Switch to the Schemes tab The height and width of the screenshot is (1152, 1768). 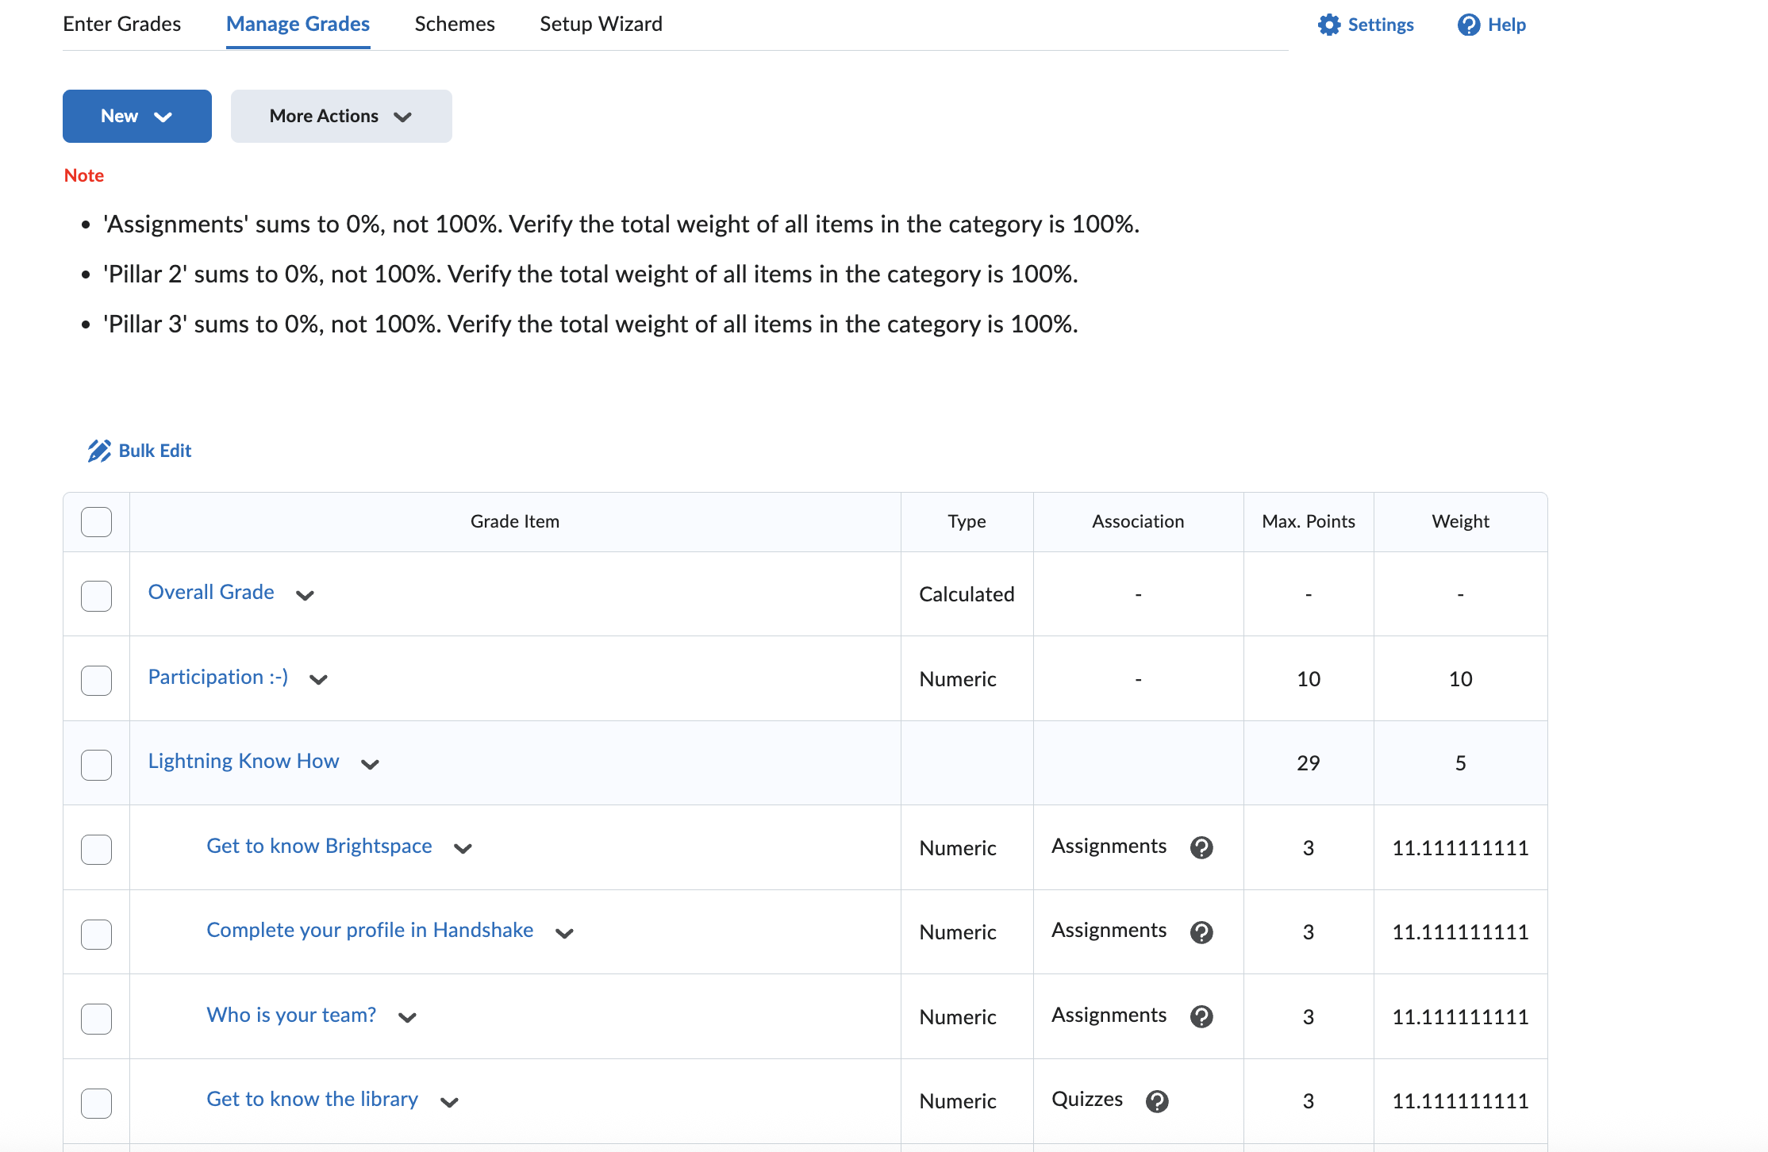click(454, 24)
